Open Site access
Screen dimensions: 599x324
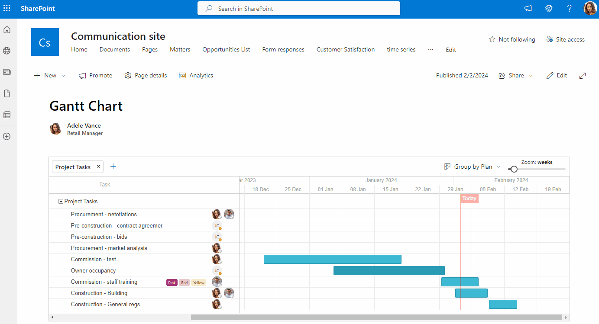(565, 39)
